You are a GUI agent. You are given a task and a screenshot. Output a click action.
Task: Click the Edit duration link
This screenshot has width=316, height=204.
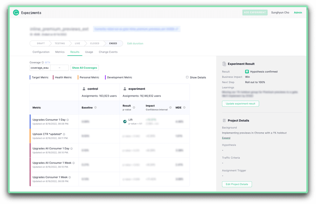(x=135, y=44)
